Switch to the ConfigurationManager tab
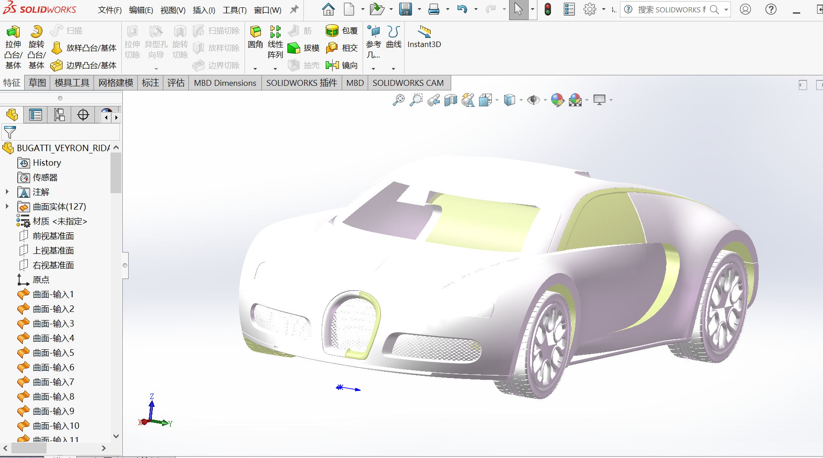 coord(59,115)
